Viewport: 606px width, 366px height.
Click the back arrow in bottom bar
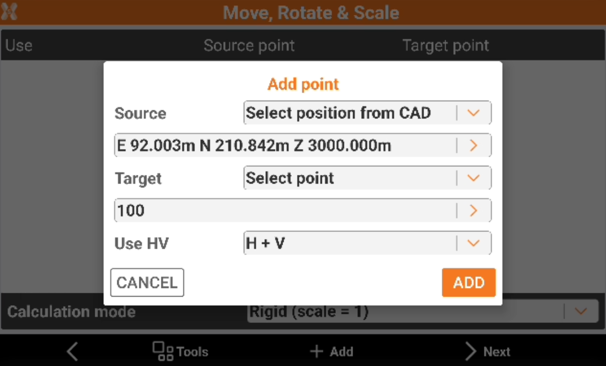point(73,351)
